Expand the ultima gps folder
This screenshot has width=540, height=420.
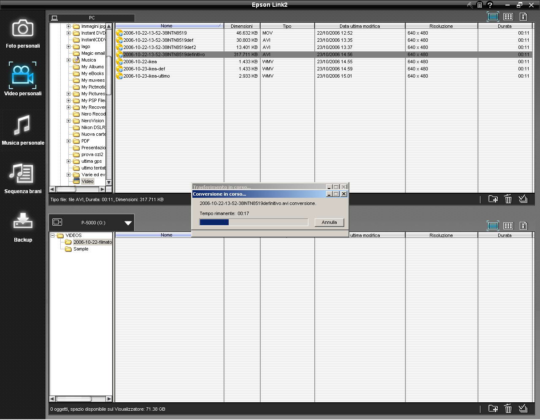point(68,161)
